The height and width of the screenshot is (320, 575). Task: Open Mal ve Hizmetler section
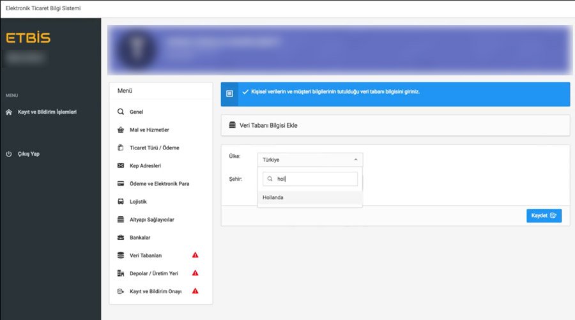[149, 130]
